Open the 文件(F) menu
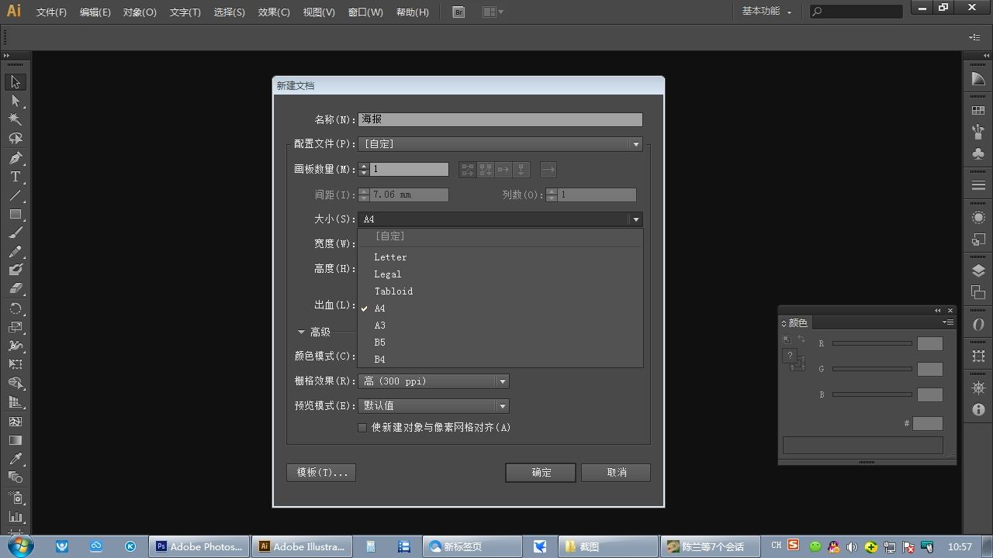Image resolution: width=993 pixels, height=558 pixels. [51, 12]
